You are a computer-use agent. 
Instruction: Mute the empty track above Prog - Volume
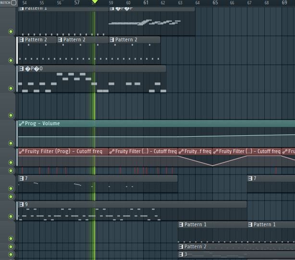[11, 115]
